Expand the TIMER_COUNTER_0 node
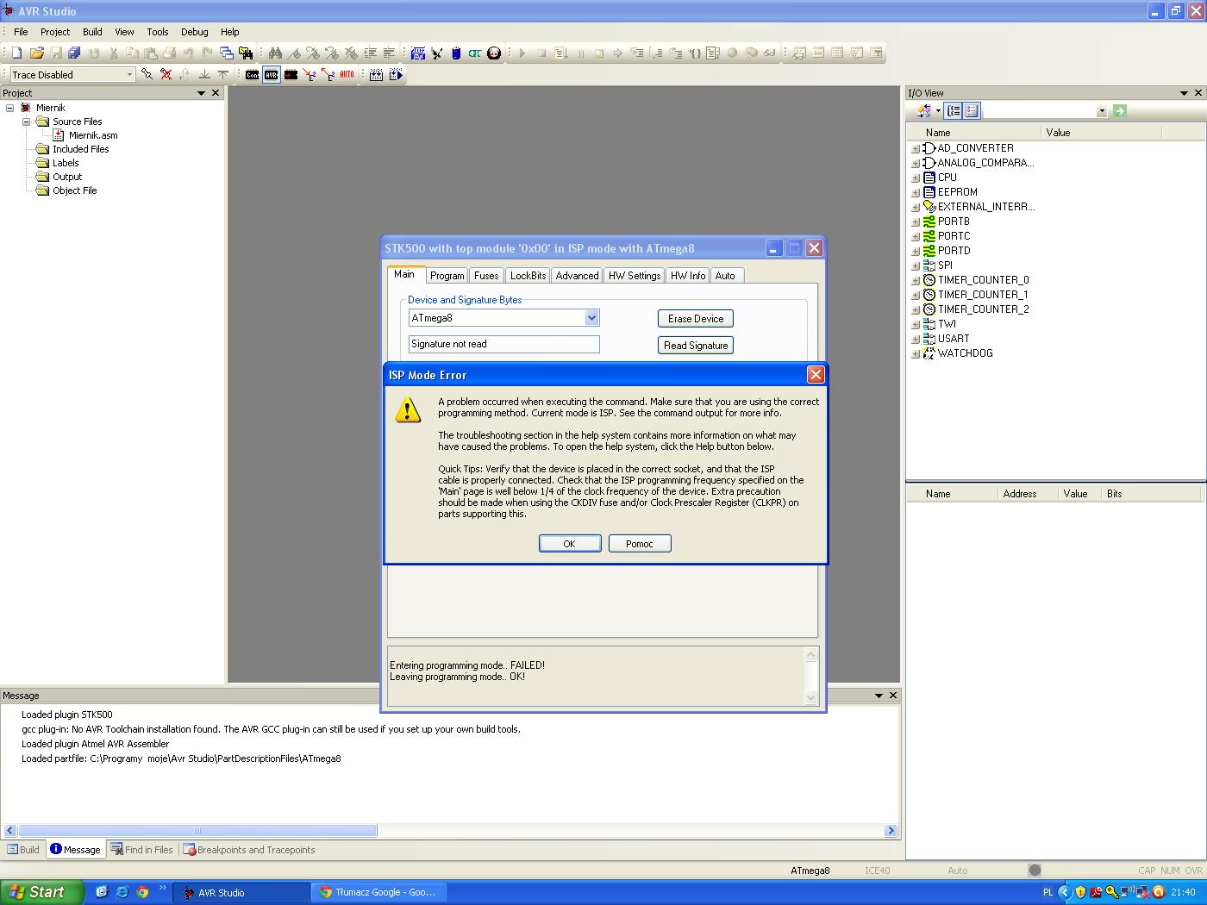Image resolution: width=1207 pixels, height=905 pixels. [x=916, y=280]
